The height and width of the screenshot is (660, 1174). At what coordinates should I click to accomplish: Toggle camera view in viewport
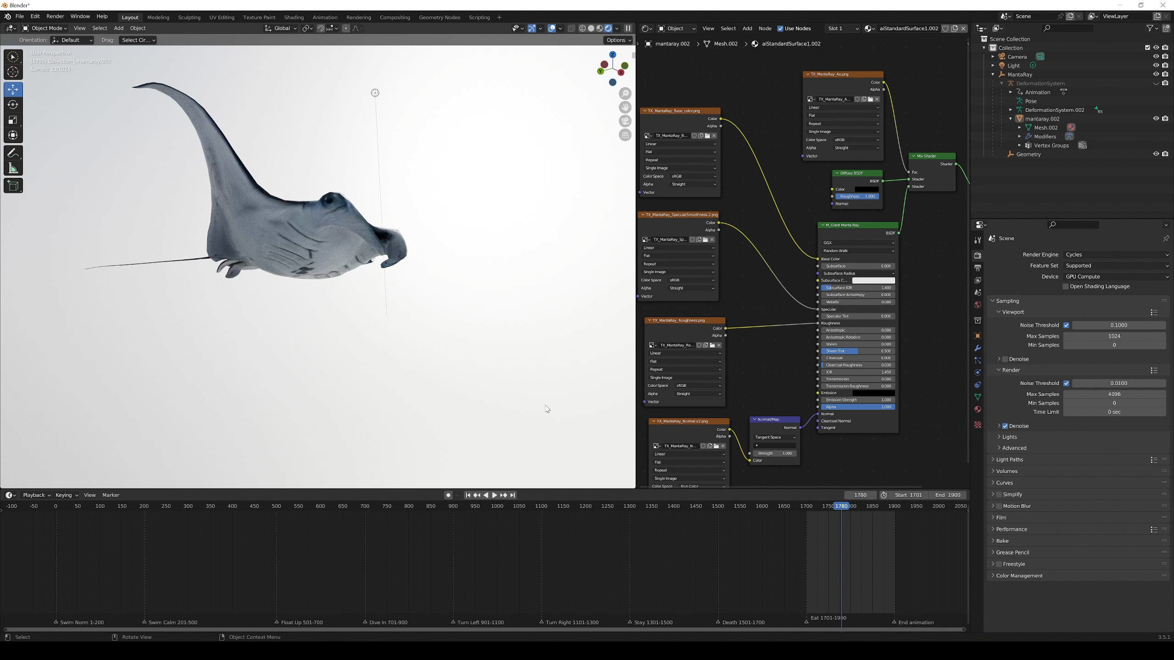click(x=625, y=121)
